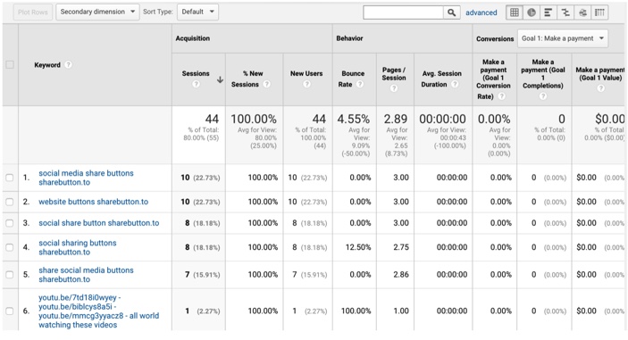Open help icon next to Keyword header

tap(69, 65)
